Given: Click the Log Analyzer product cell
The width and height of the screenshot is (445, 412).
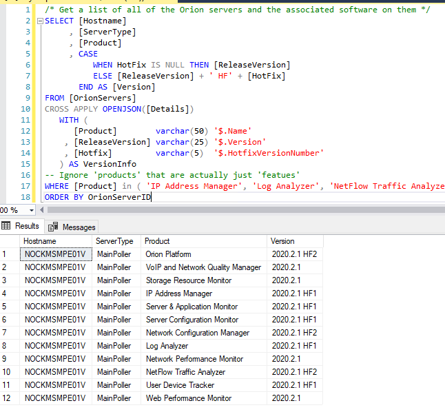Looking at the screenshot, I should coord(204,346).
